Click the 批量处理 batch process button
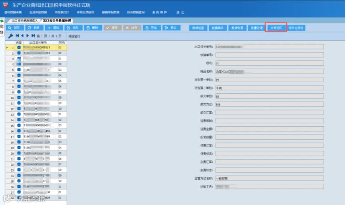 point(257,28)
